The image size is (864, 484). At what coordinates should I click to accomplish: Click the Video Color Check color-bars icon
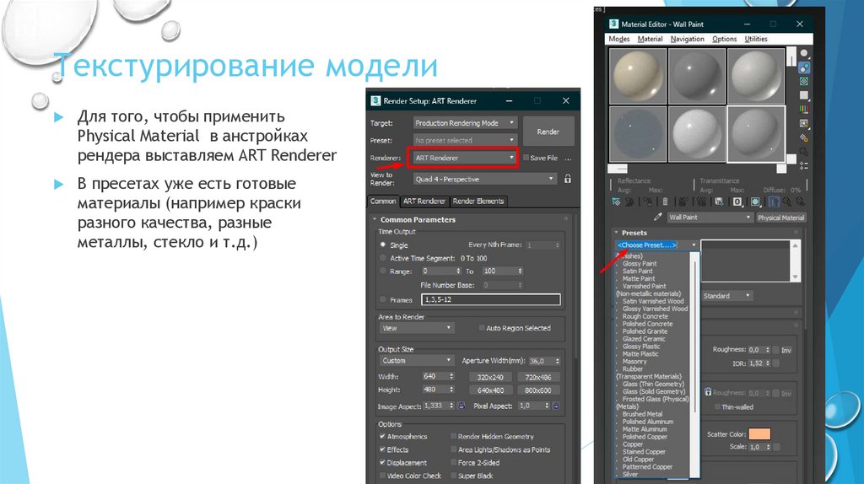tap(804, 109)
